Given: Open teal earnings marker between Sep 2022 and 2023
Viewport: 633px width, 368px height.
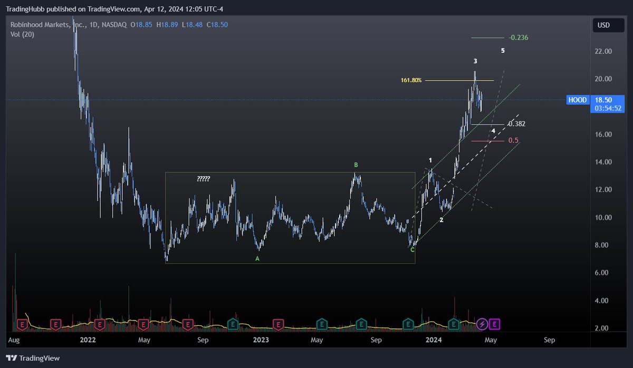Looking at the screenshot, I should 233,324.
